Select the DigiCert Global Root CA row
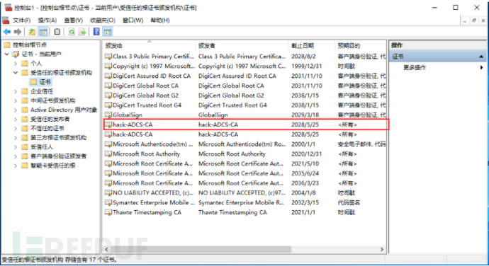The height and width of the screenshot is (266, 489). click(245, 86)
